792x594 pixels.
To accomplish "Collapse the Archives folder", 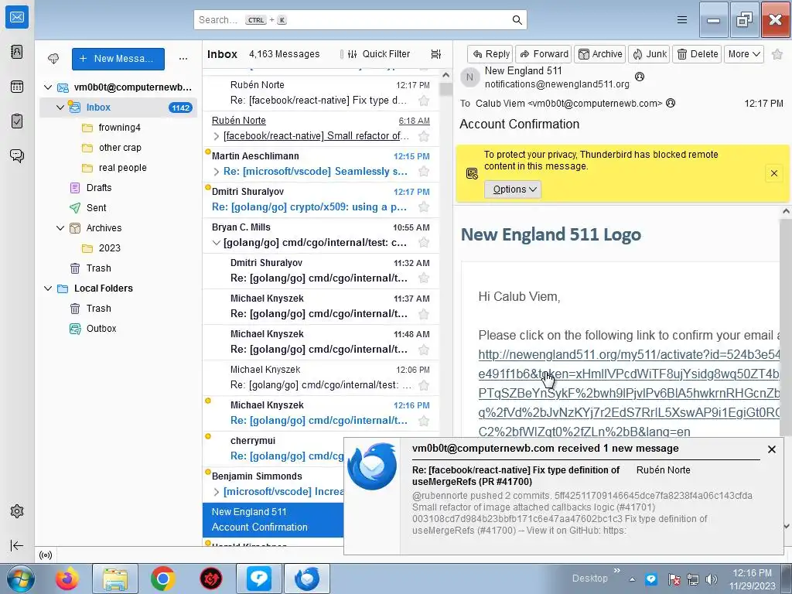I will pos(60,228).
